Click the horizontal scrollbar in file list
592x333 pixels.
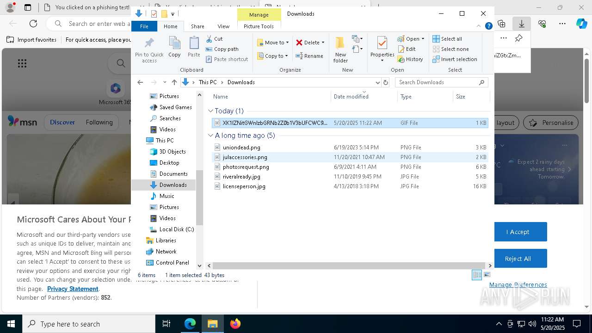(349, 265)
